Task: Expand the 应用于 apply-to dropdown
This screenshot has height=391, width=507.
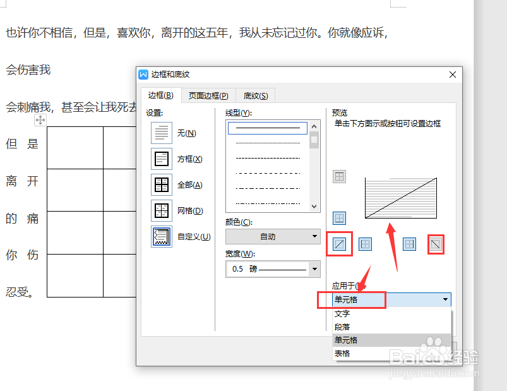Action: point(445,299)
